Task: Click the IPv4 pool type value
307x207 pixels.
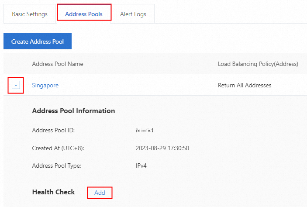Action: point(141,166)
